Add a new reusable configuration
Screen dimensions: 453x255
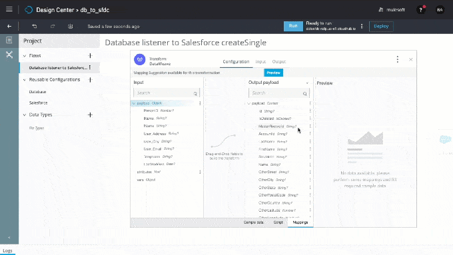click(90, 79)
